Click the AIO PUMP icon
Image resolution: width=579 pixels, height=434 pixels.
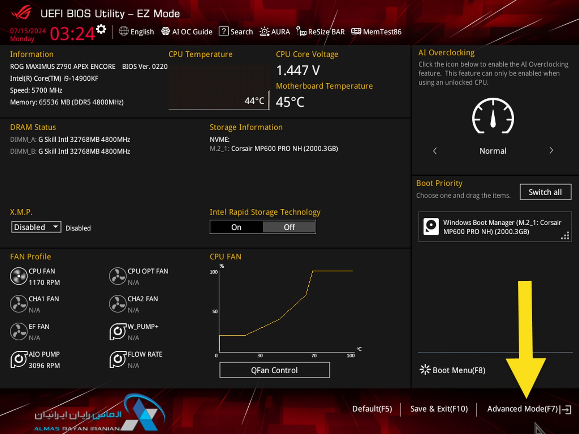[18, 359]
